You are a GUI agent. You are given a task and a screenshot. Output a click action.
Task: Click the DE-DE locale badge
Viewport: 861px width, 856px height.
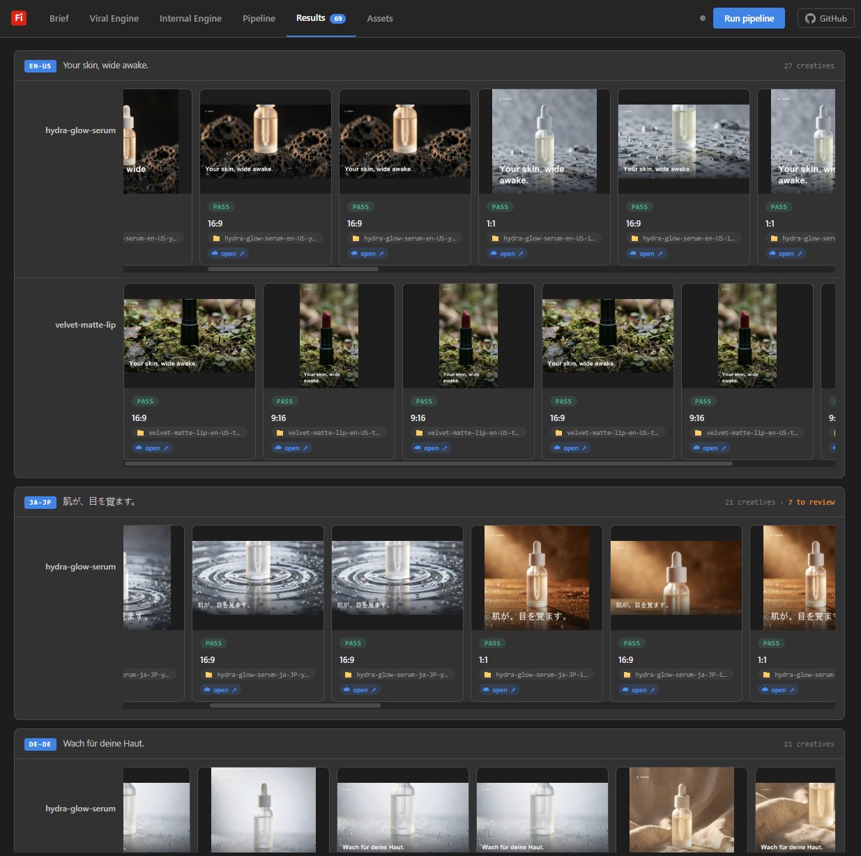pos(40,744)
